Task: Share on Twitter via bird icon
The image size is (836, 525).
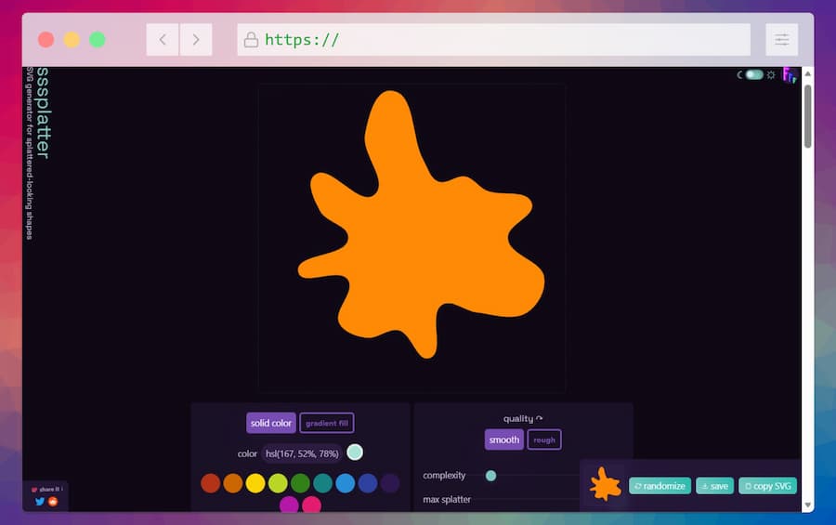Action: (40, 501)
